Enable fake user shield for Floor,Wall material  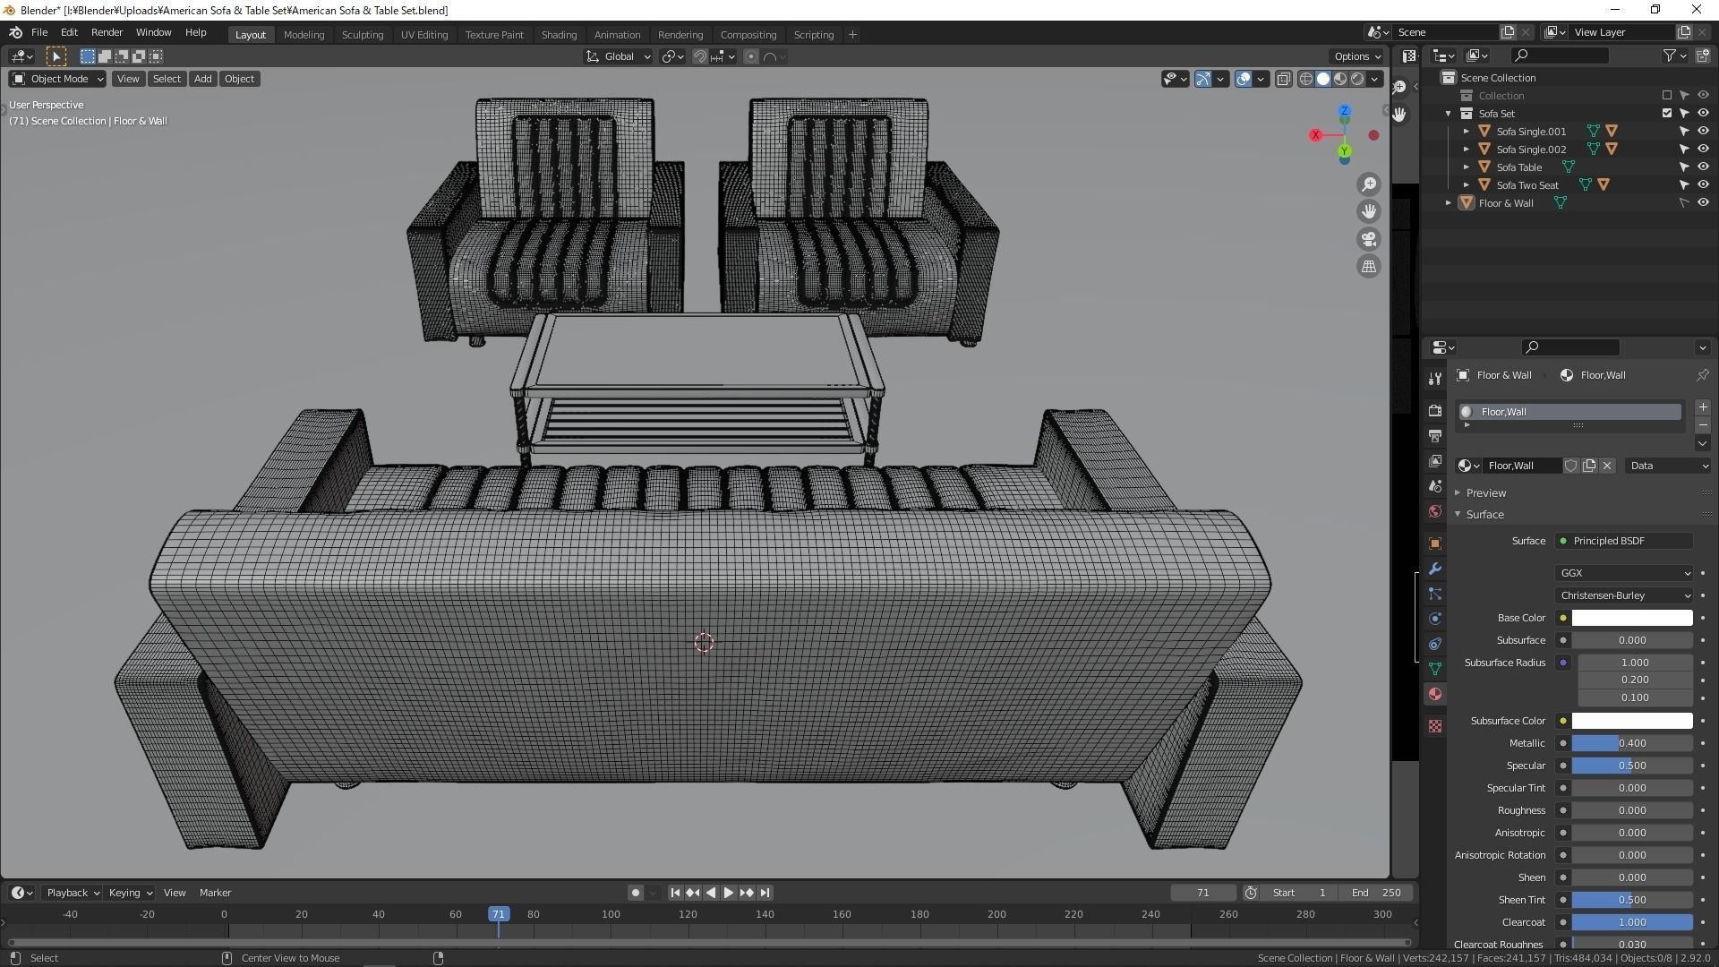[1570, 466]
